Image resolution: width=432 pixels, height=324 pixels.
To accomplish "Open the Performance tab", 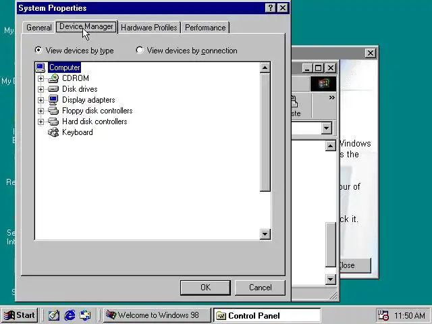I will (x=205, y=28).
